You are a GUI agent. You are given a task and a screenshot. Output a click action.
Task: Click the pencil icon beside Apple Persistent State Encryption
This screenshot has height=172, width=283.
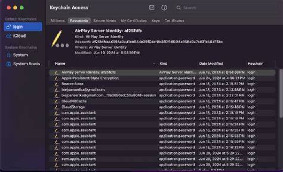57,78
